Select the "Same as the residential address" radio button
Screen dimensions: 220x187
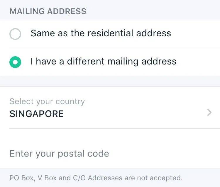click(15, 34)
